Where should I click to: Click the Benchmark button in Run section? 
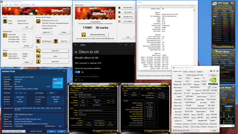(x=55, y=51)
